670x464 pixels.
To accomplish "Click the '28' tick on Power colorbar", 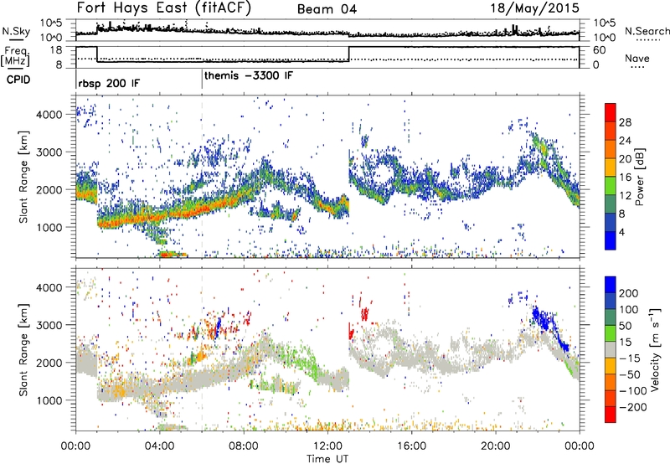I will pyautogui.click(x=625, y=122).
